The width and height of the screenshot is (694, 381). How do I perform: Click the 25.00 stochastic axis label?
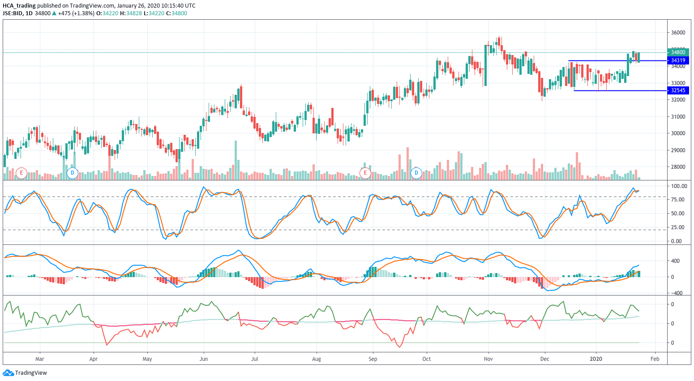pyautogui.click(x=677, y=227)
